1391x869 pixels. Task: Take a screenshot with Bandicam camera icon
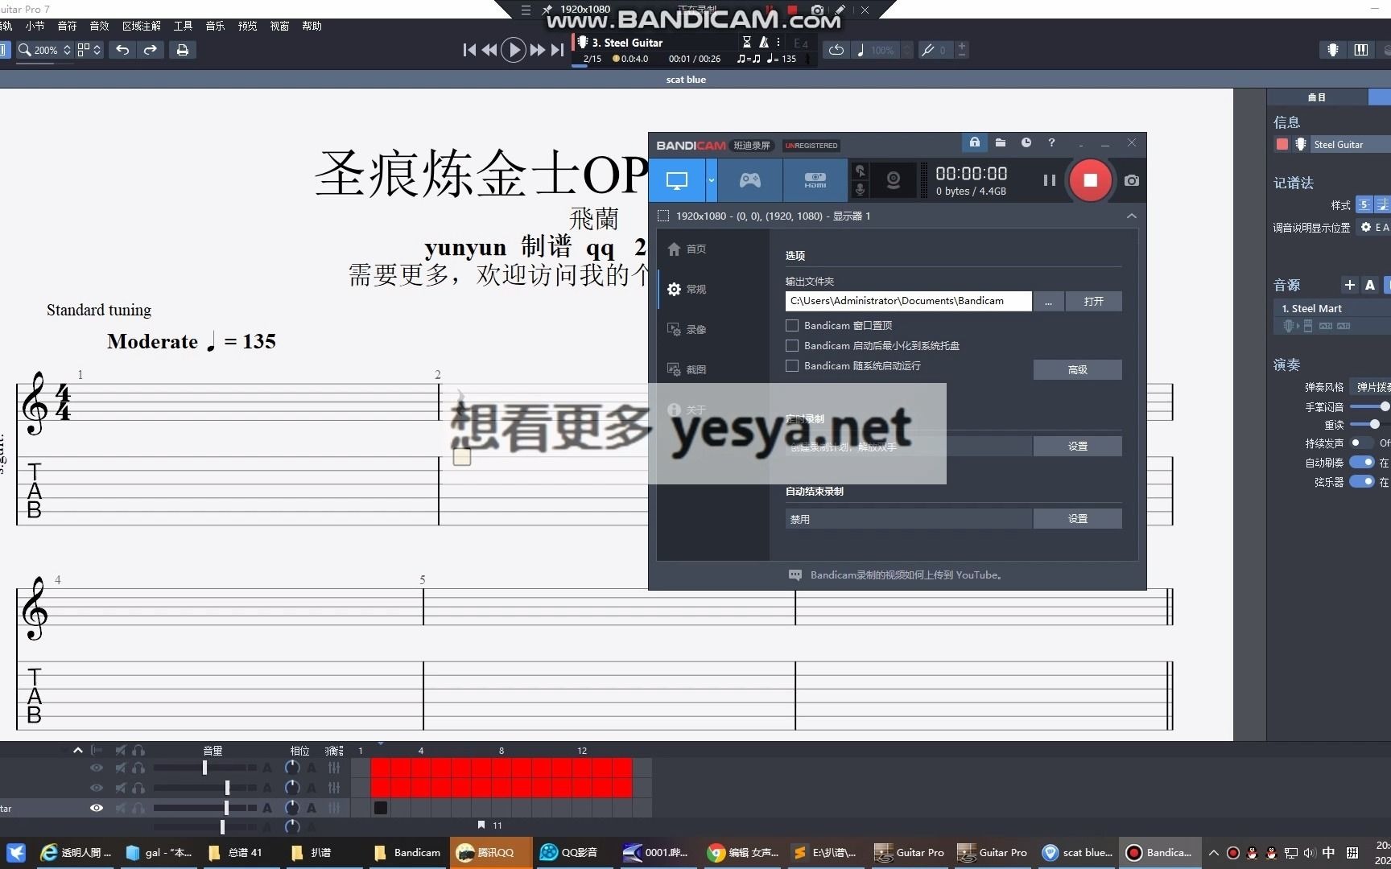1132,180
